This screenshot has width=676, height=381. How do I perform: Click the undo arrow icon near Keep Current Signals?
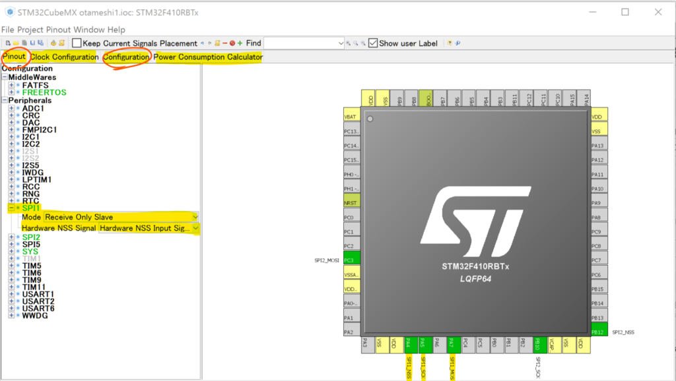coord(203,42)
